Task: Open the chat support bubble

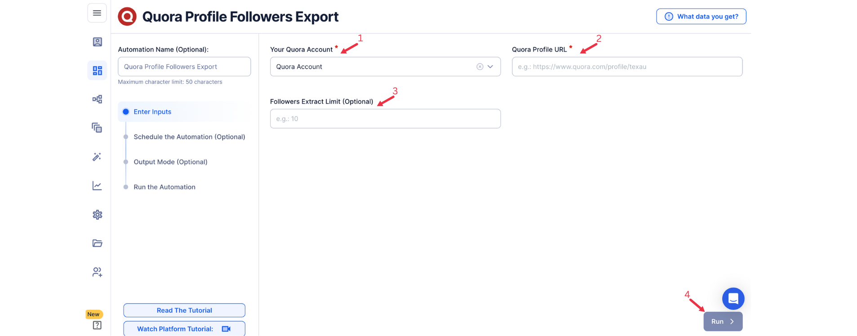Action: (x=733, y=299)
